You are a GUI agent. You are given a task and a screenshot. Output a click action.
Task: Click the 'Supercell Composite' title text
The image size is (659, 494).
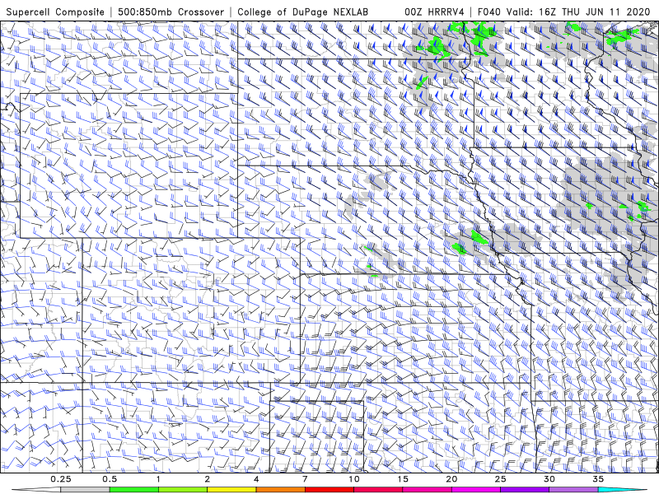55,12
